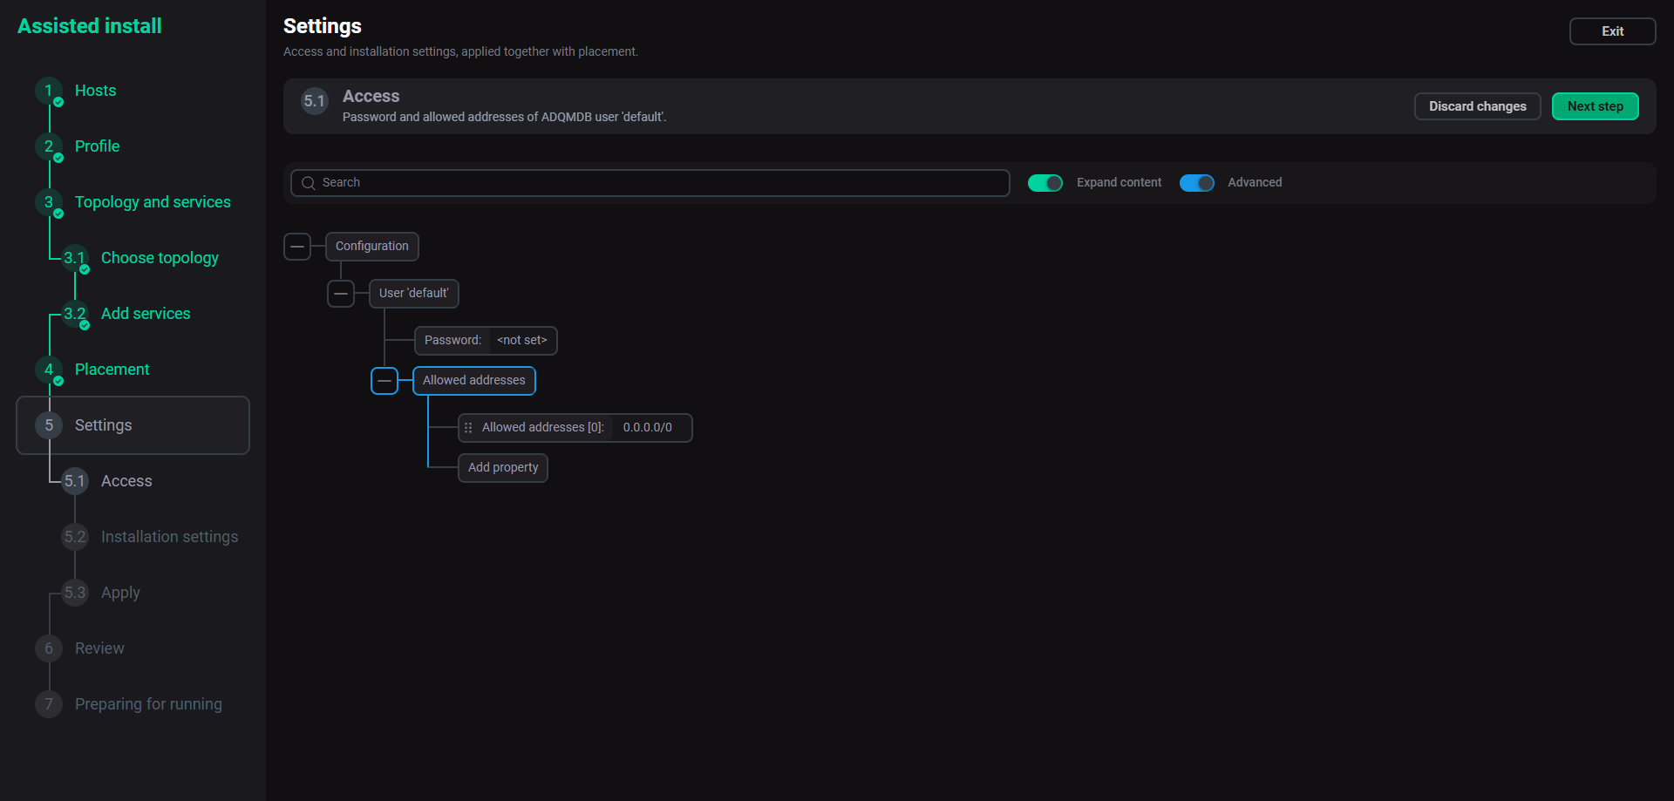The image size is (1674, 801).
Task: Click the search magnifier icon
Action: pos(308,183)
